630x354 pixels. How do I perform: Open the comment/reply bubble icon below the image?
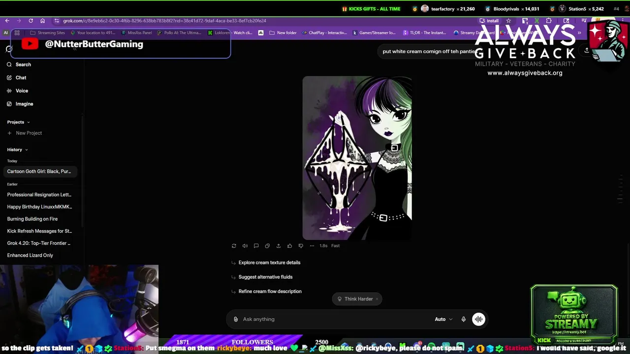point(256,246)
